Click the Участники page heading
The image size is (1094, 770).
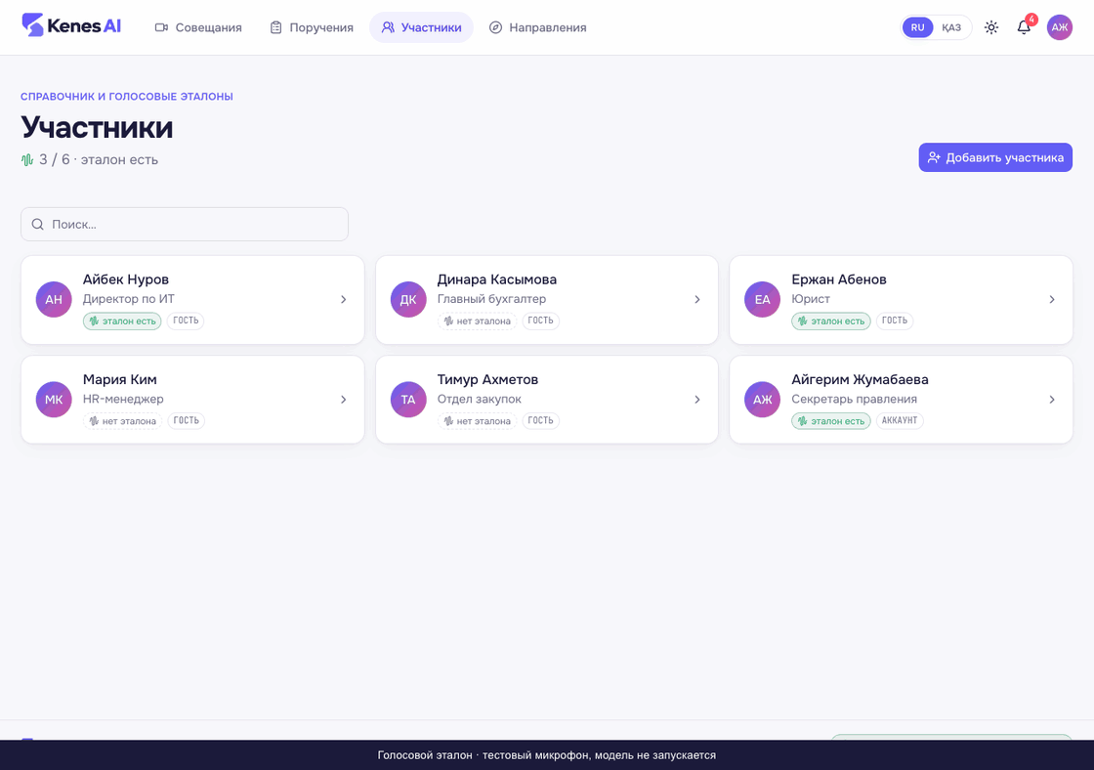[x=97, y=127]
